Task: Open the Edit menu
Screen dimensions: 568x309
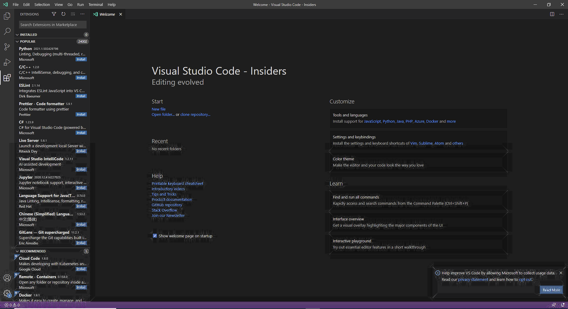Action: pyautogui.click(x=26, y=4)
